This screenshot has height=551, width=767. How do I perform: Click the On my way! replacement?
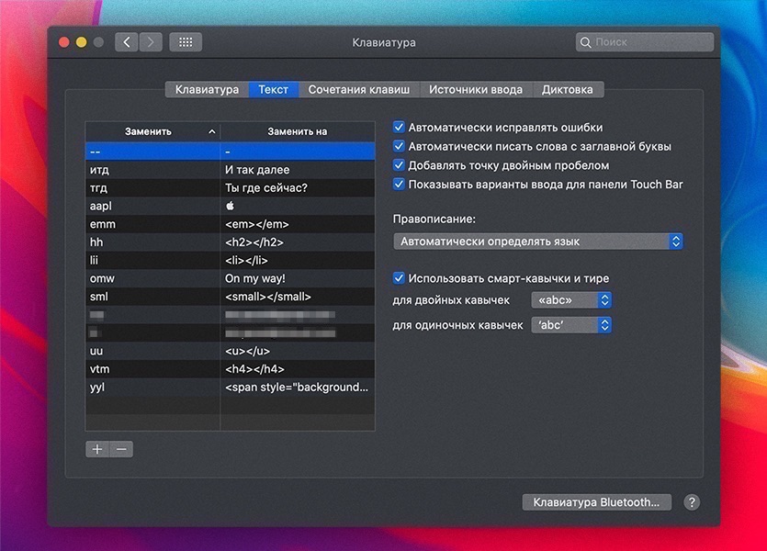[254, 278]
